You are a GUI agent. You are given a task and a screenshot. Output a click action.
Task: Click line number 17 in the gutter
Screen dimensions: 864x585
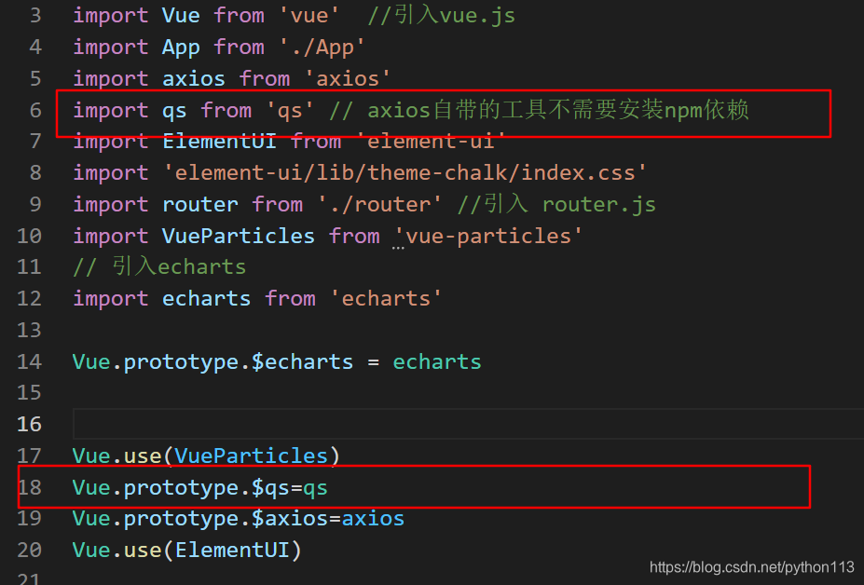(29, 456)
